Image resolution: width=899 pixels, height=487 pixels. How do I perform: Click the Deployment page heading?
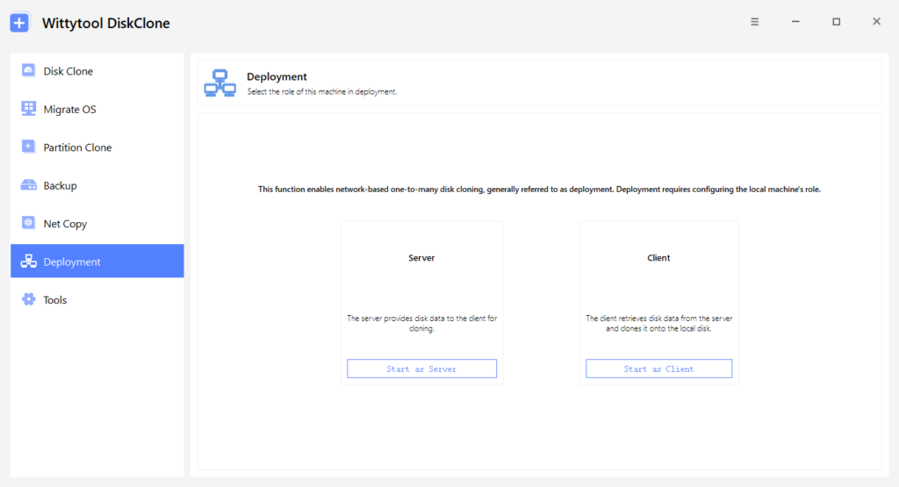click(277, 76)
